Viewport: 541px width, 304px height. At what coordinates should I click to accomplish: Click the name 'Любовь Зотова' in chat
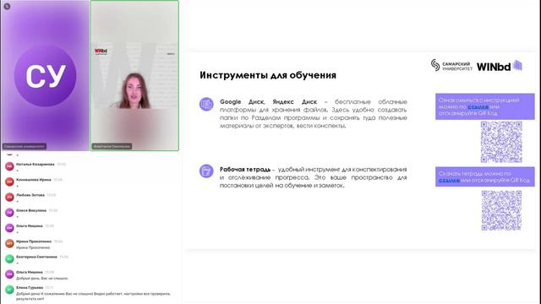(30, 195)
